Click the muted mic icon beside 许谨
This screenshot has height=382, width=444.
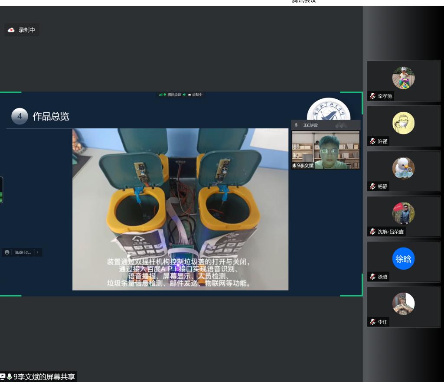[x=372, y=141]
